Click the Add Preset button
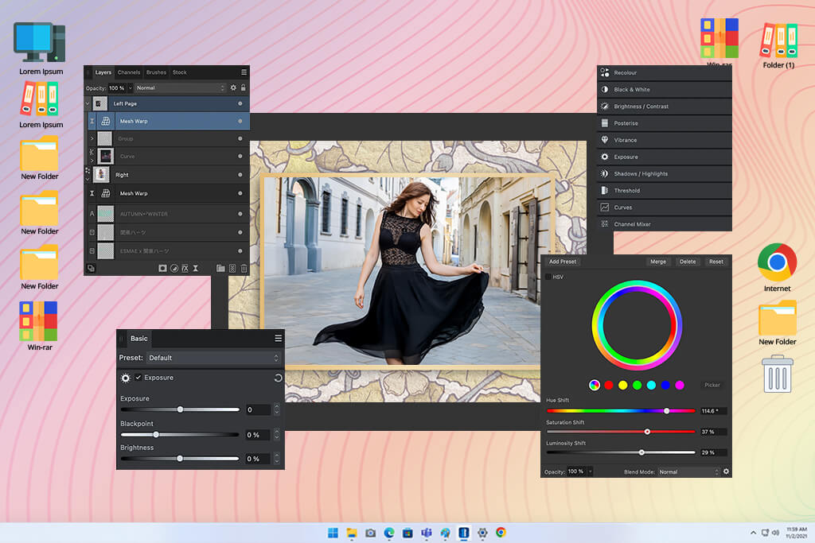This screenshot has width=815, height=543. click(x=563, y=262)
